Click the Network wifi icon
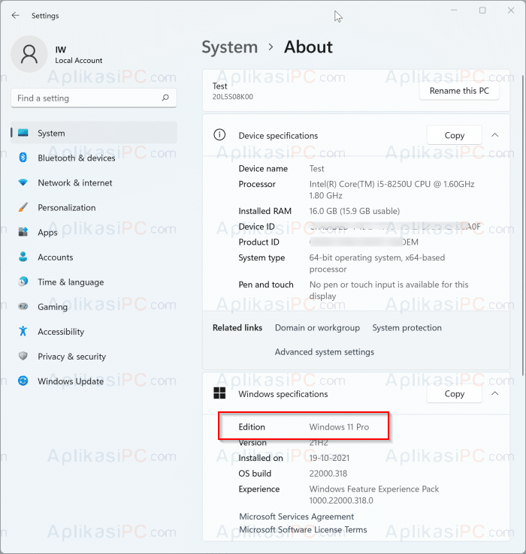The width and height of the screenshot is (526, 554). pyautogui.click(x=23, y=182)
